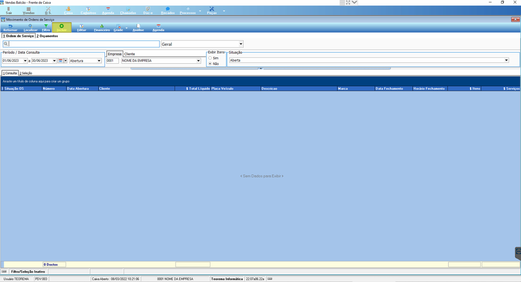Open the Situação Aberta dropdown
This screenshot has width=521, height=282.
[x=506, y=60]
